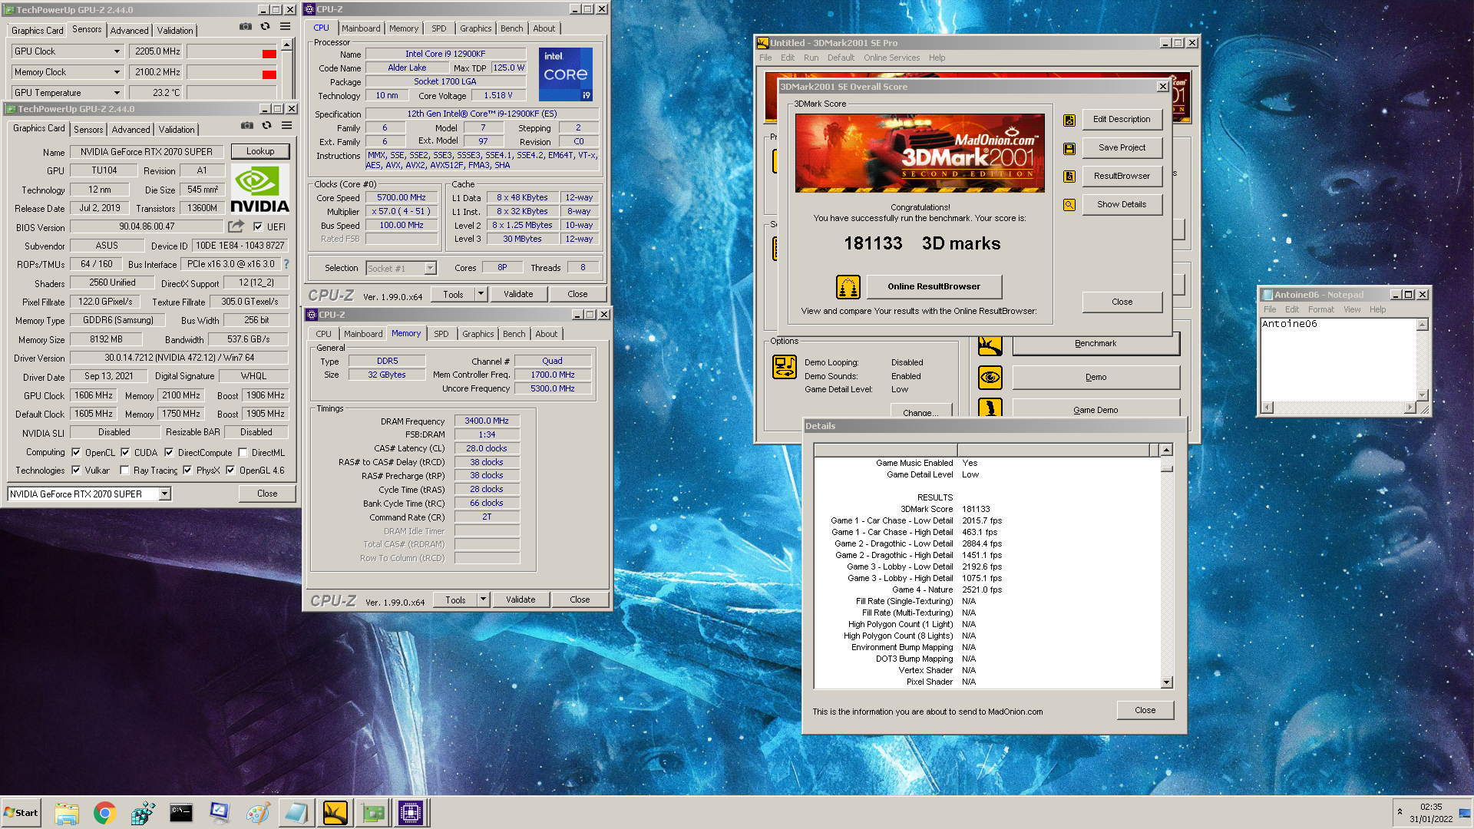This screenshot has width=1474, height=829.
Task: Click the Save Project button
Action: [1122, 147]
